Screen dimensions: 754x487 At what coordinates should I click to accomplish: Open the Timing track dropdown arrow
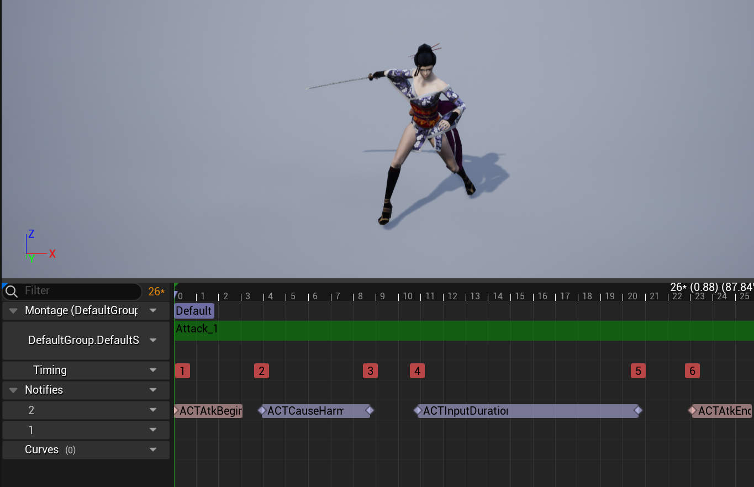click(153, 370)
